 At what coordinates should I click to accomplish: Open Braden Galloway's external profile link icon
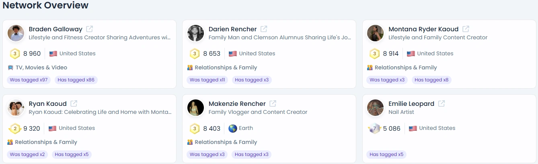coord(90,29)
